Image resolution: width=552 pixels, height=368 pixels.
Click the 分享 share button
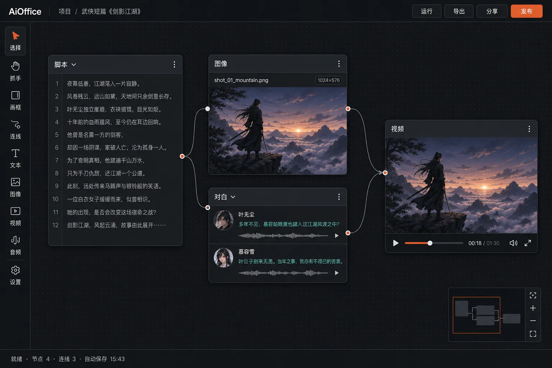[x=492, y=11]
